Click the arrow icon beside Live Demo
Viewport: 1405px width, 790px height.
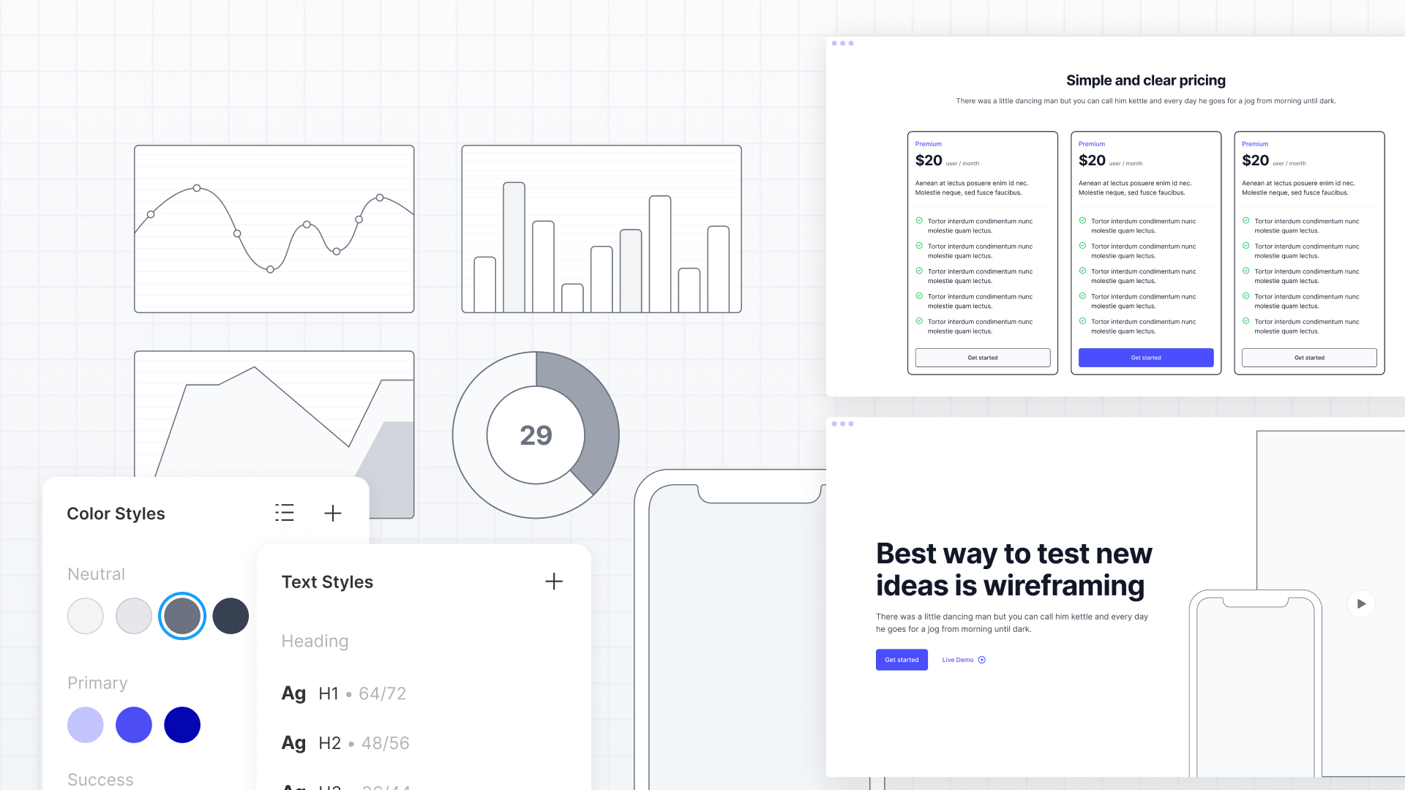[982, 660]
